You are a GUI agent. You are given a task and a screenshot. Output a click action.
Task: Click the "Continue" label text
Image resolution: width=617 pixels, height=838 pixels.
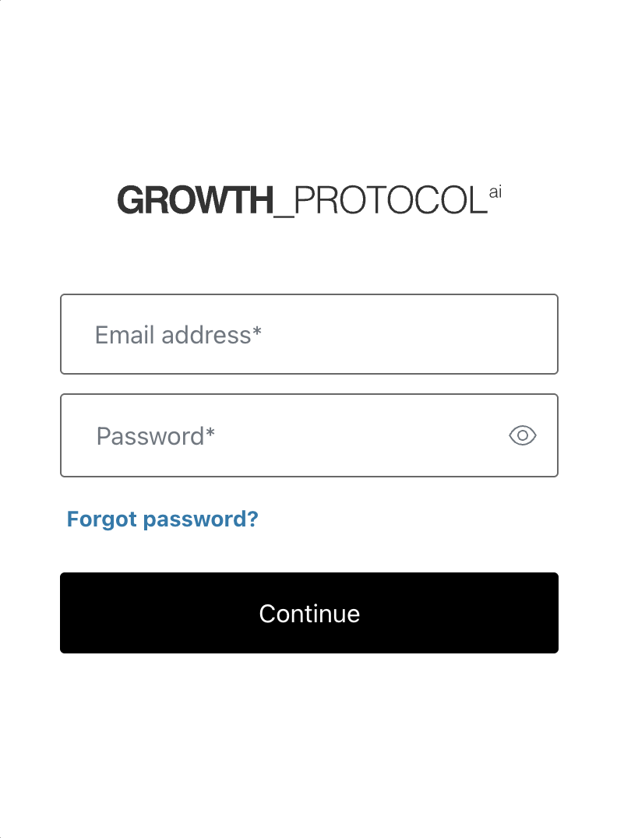(x=308, y=613)
